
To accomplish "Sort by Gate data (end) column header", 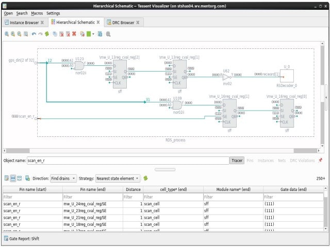I will point(293,189).
